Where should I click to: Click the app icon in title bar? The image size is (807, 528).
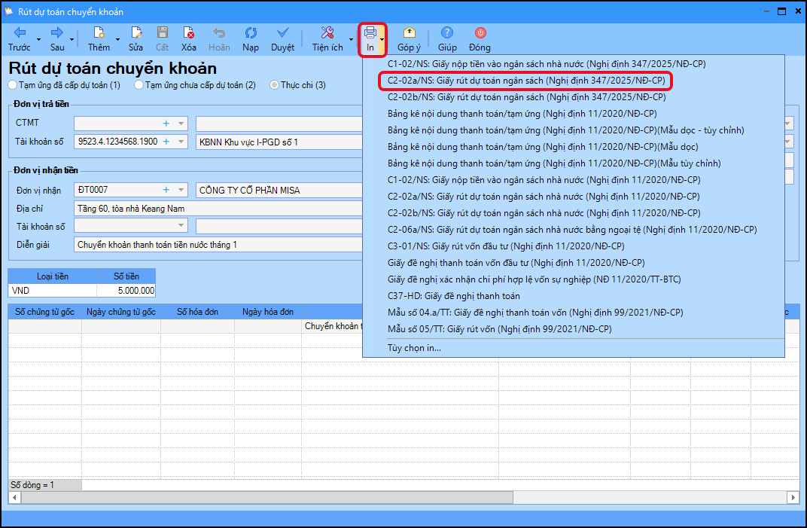pyautogui.click(x=9, y=11)
